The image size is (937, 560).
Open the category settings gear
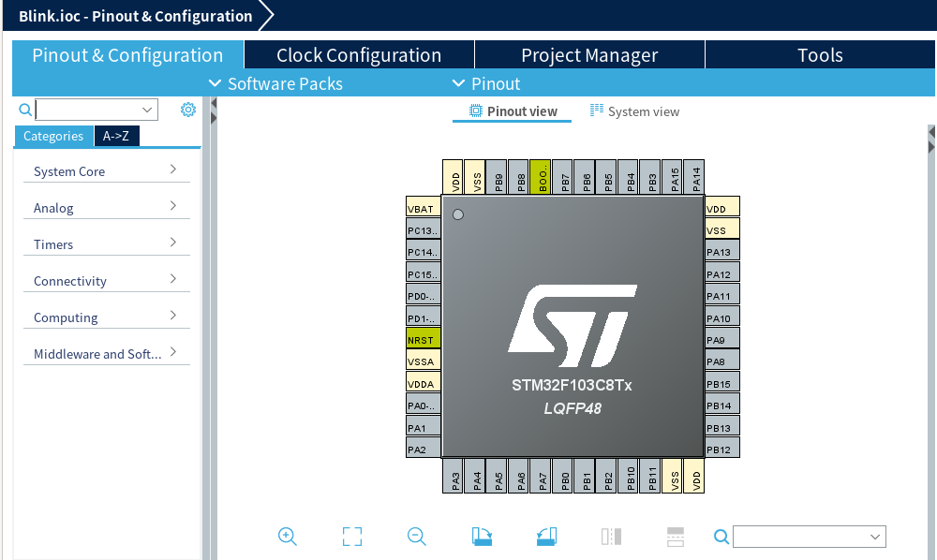tap(188, 110)
